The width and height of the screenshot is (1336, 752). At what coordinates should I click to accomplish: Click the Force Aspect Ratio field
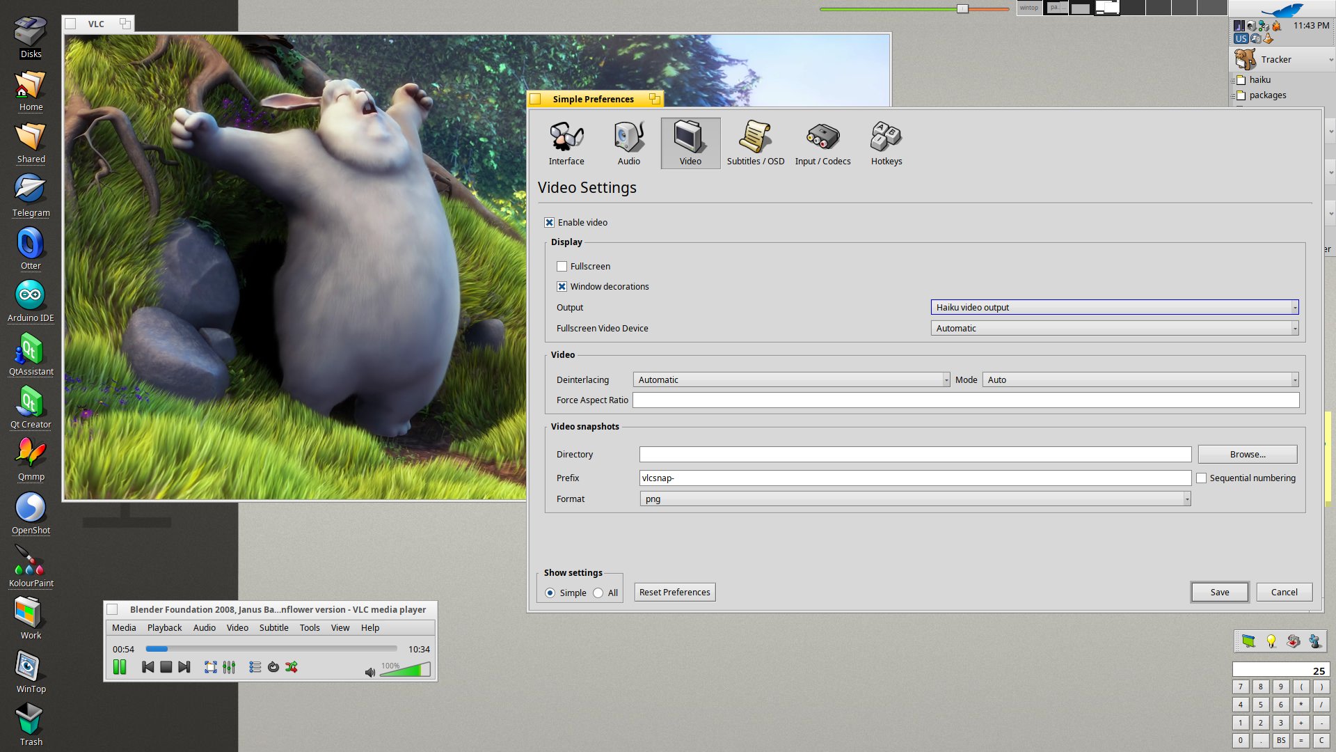(965, 400)
